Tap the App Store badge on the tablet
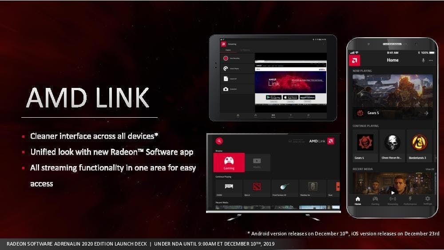This screenshot has height=250, width=444. pyautogui.click(x=290, y=97)
